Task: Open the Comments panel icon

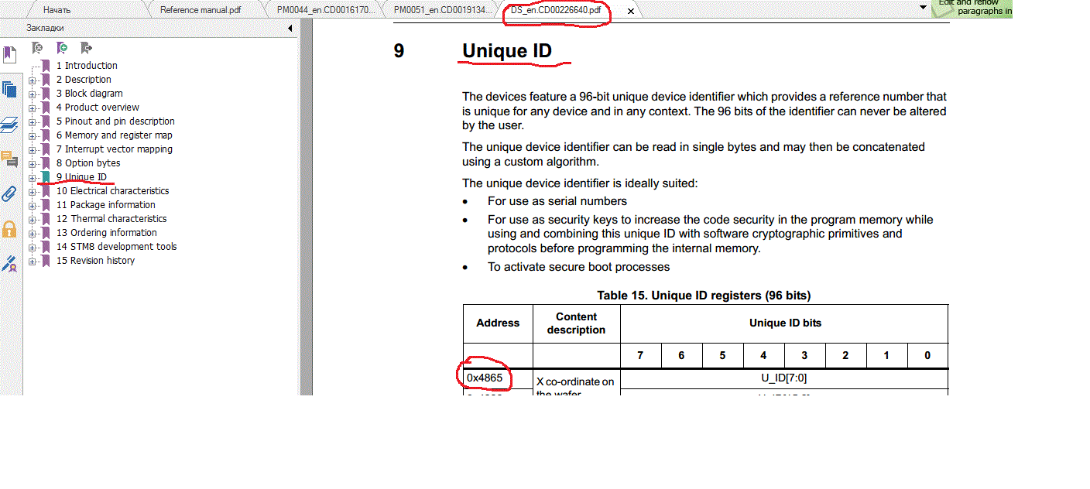Action: pyautogui.click(x=9, y=159)
